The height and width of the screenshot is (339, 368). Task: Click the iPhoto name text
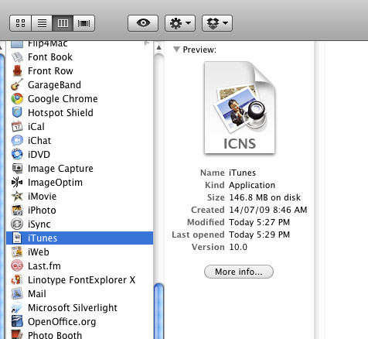click(x=42, y=211)
